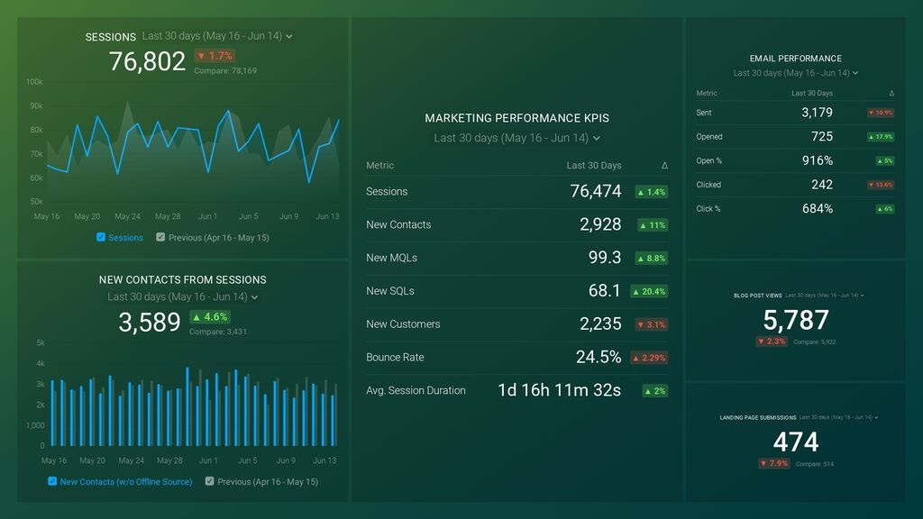Click the red ▲2.29% badge next to Bounce Rate
The width and height of the screenshot is (923, 519).
pyautogui.click(x=651, y=357)
